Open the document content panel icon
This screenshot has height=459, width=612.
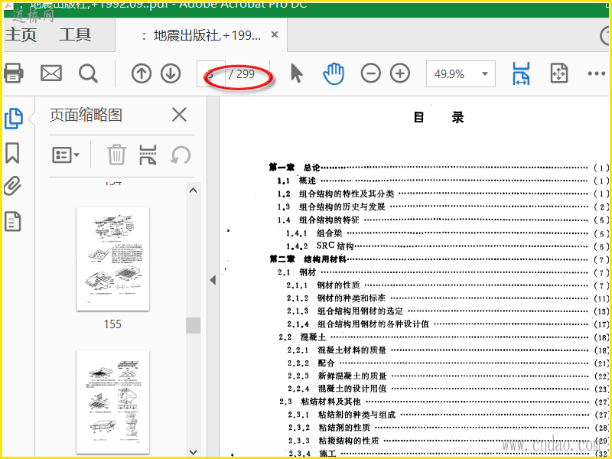coord(12,221)
